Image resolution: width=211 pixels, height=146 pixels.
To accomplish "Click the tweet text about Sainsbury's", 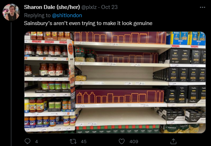I will 88,23.
